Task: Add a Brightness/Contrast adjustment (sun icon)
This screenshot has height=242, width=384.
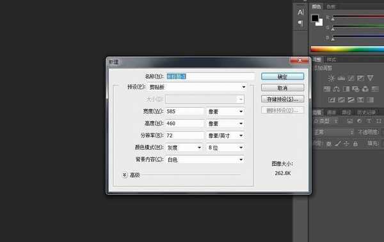Action: [331, 78]
